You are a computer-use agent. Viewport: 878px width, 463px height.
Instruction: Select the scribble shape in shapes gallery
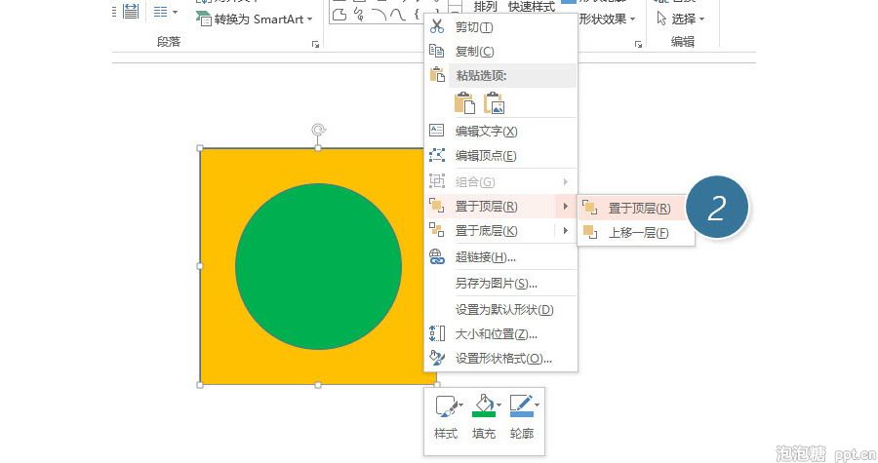(359, 15)
